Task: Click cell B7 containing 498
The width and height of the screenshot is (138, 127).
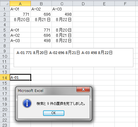Action: click(41, 41)
